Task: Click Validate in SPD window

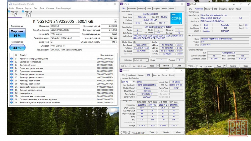Action: [x=166, y=132]
